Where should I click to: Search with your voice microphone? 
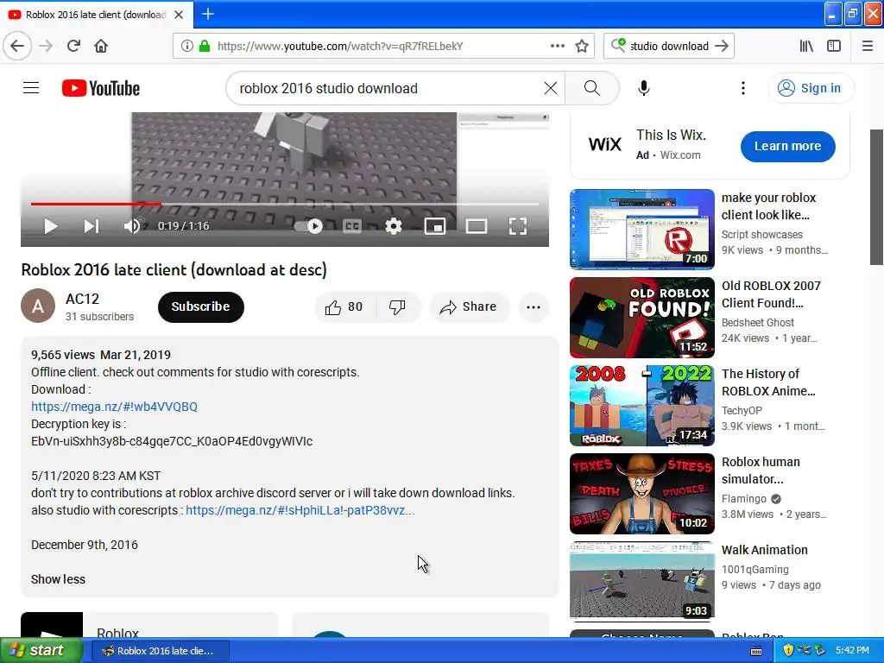[x=644, y=88]
